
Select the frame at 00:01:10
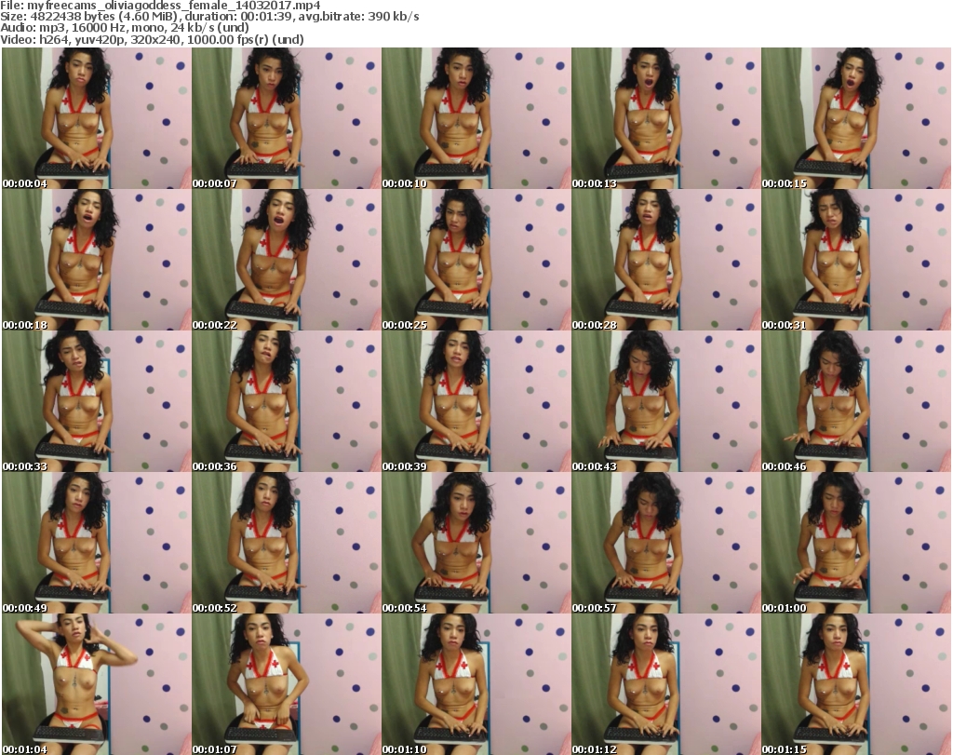pos(476,684)
